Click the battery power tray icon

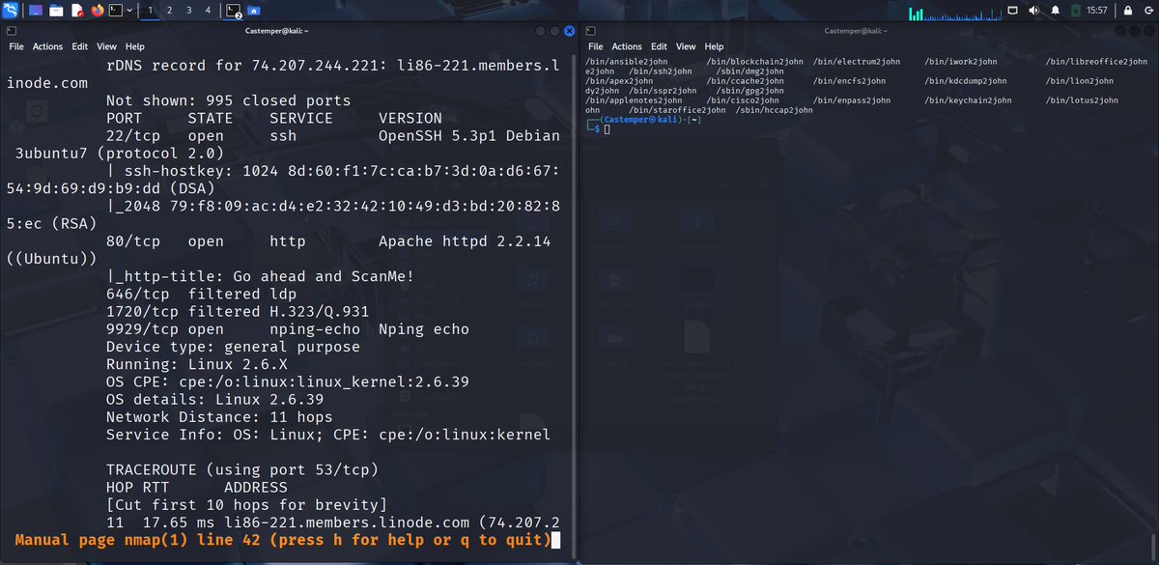[x=1074, y=11]
